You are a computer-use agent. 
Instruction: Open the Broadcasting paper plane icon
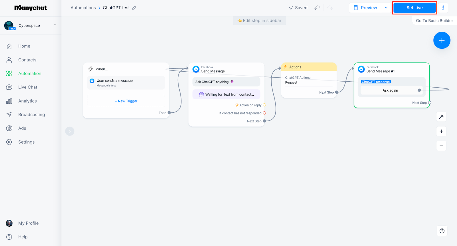(x=9, y=114)
